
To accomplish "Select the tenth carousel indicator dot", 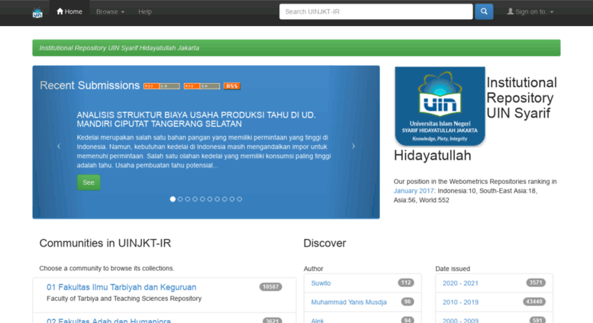I will coord(240,199).
